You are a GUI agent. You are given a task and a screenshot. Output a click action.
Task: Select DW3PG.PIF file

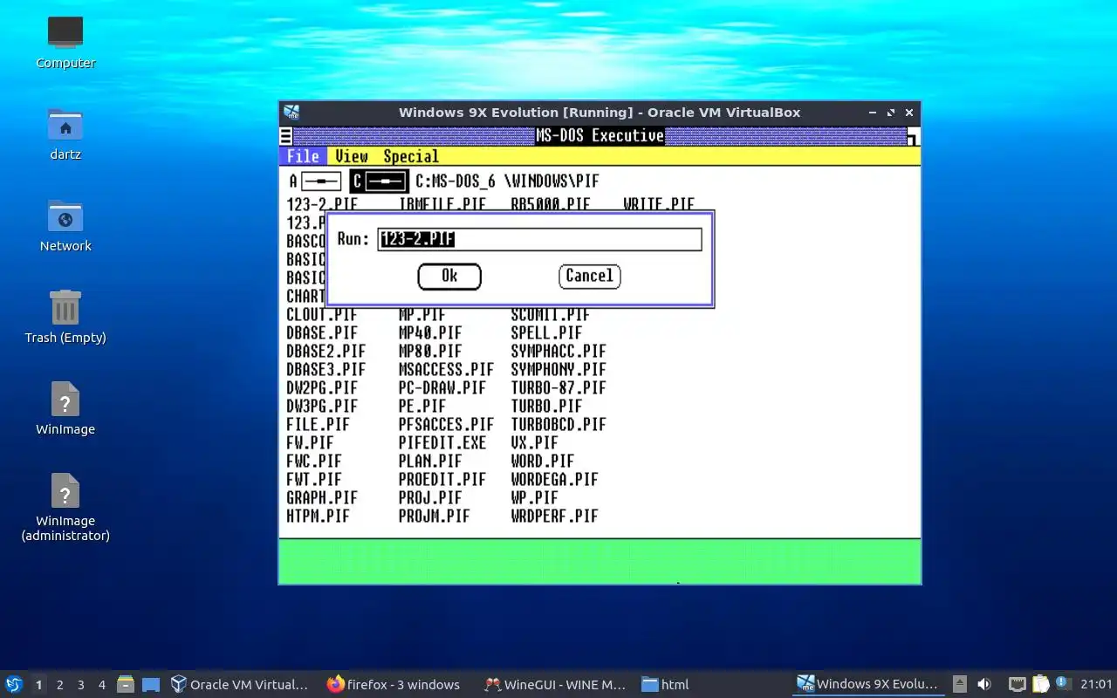click(322, 406)
